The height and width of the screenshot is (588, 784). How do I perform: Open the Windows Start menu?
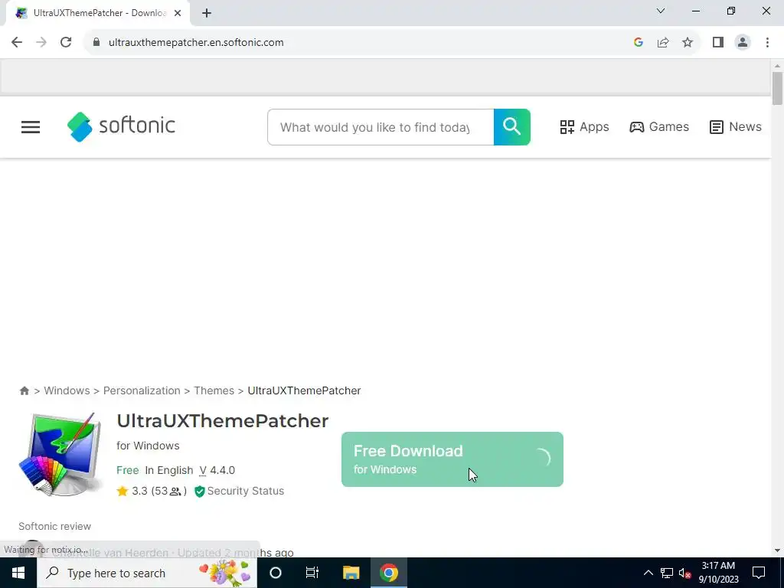coord(18,573)
